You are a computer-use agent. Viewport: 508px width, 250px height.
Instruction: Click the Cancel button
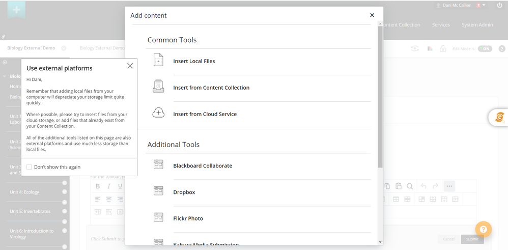pyautogui.click(x=449, y=239)
